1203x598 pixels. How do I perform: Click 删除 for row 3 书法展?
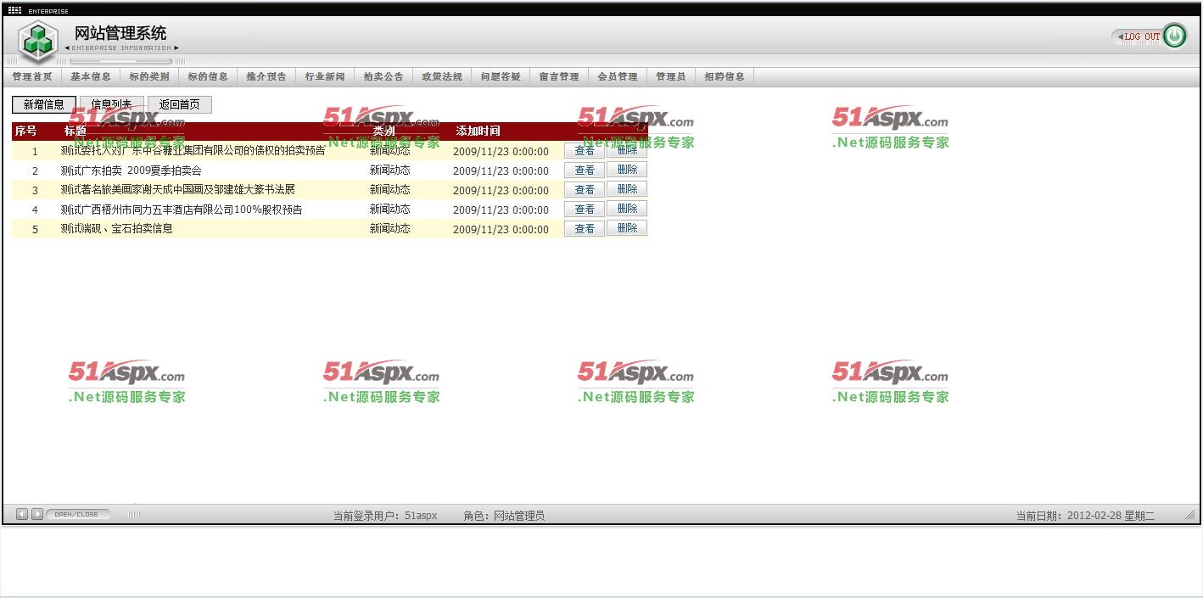627,189
